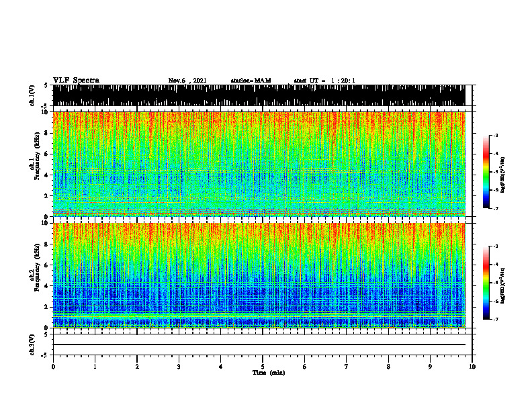
Task: Click the "10" label ending the time axis
Action: pos(472,367)
